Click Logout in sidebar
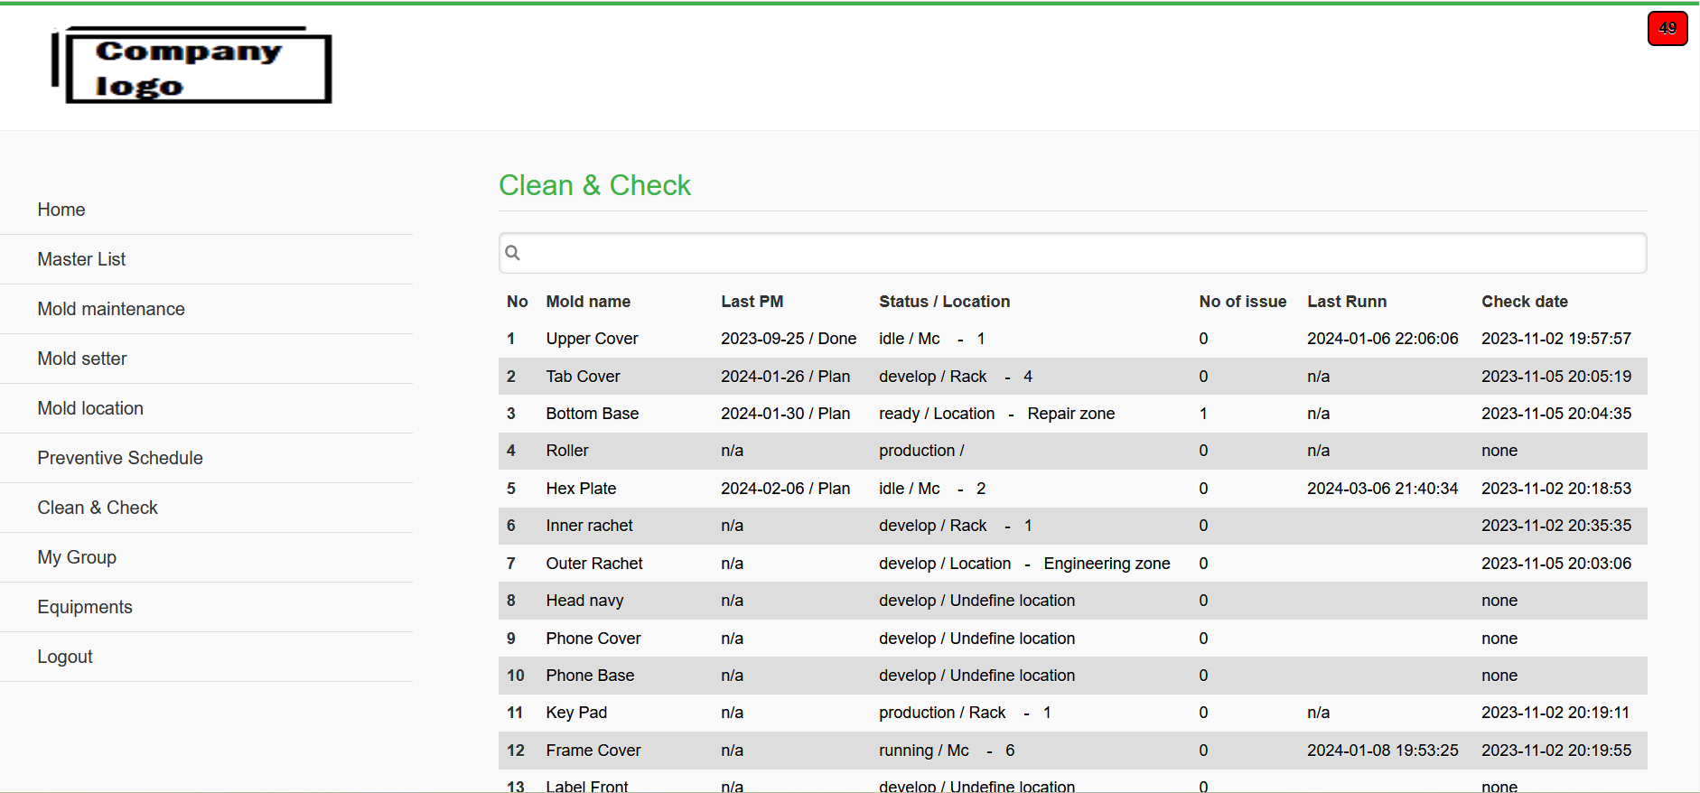Image resolution: width=1700 pixels, height=793 pixels. coord(65,657)
